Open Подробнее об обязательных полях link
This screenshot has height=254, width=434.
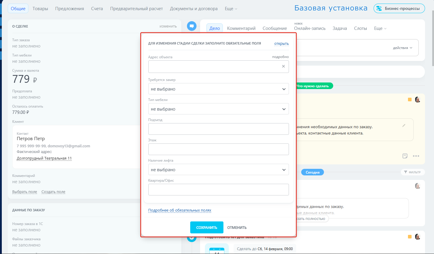click(x=180, y=210)
